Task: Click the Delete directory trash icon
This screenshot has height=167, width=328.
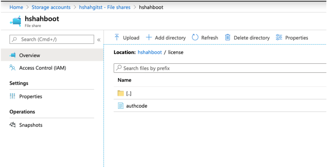Action: tap(227, 37)
